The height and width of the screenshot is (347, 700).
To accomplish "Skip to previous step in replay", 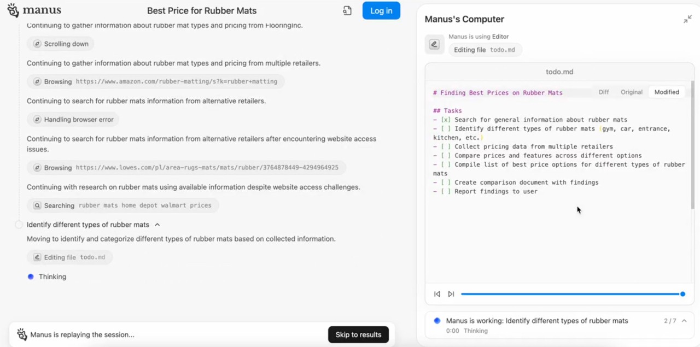I will [x=437, y=294].
